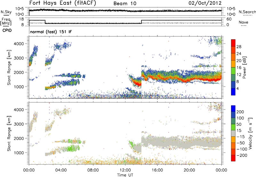Click "Slant Range [km]" label of velocity panel
The height and width of the screenshot is (177, 256).
tap(9, 134)
